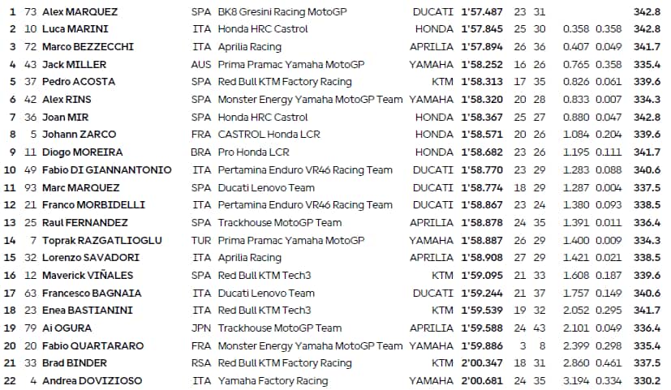671x390 pixels.
Task: Open Andrea DOVIZIOSO entry
Action: pyautogui.click(x=92, y=381)
